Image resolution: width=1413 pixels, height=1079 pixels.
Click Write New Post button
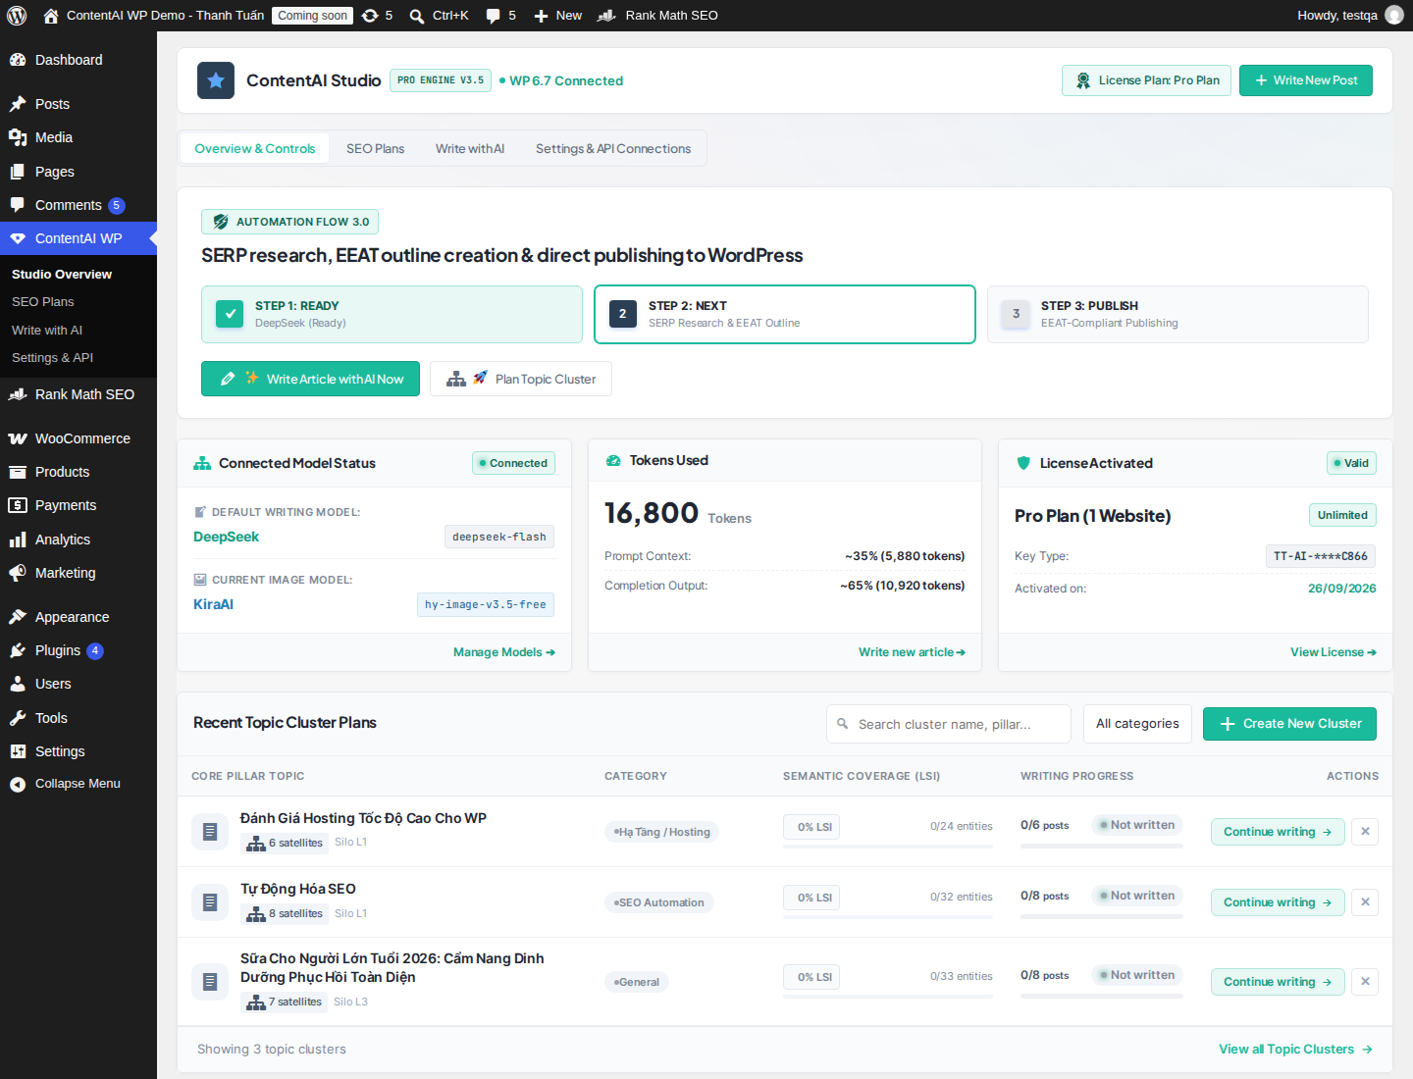(x=1306, y=80)
